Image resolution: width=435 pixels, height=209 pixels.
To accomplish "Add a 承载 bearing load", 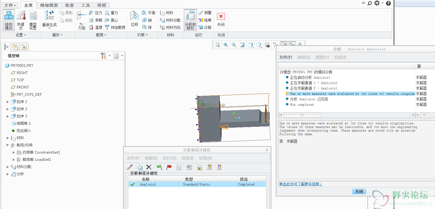I will click(96, 20).
